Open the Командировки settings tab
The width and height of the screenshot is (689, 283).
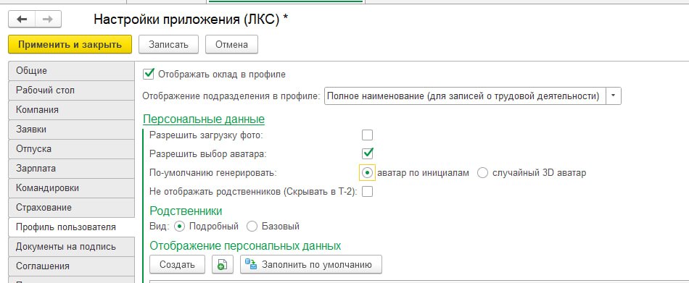point(71,187)
